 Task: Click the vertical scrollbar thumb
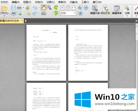click(x=137, y=34)
